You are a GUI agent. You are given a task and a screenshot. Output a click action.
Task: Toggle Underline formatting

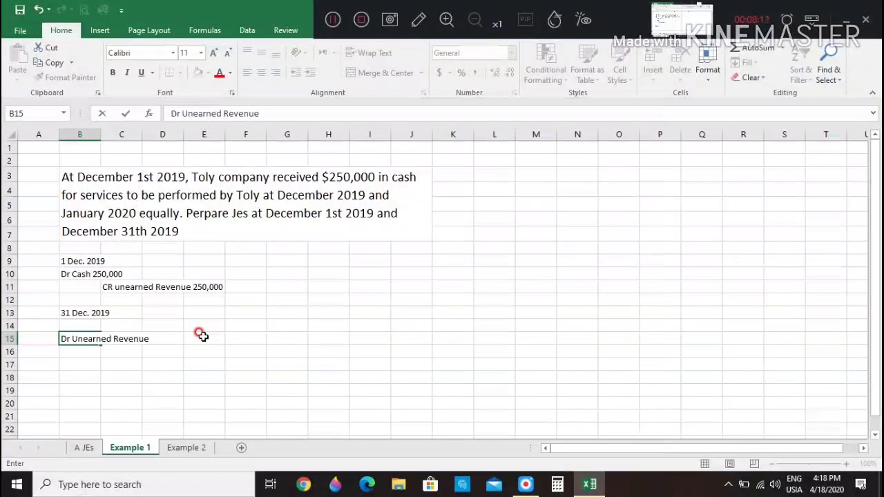(x=141, y=72)
